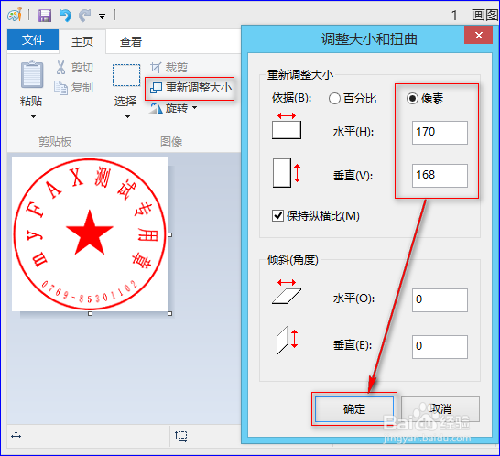Click 重新调整大小 in the ribbon
Image resolution: width=500 pixels, height=456 pixels.
190,88
